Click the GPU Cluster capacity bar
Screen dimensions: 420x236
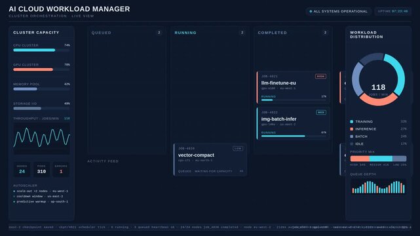[x=41, y=69]
